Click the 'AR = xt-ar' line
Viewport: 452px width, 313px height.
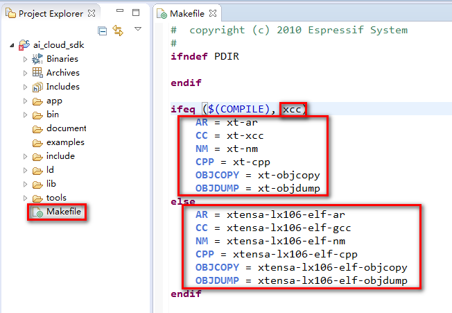point(227,122)
